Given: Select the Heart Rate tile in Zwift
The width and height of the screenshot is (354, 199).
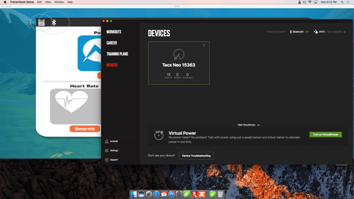Looking at the screenshot, I should 76,107.
